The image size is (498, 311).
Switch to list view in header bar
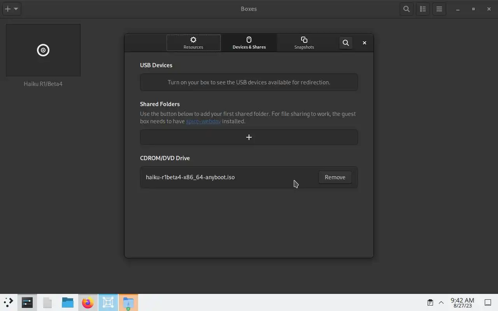[x=423, y=9]
